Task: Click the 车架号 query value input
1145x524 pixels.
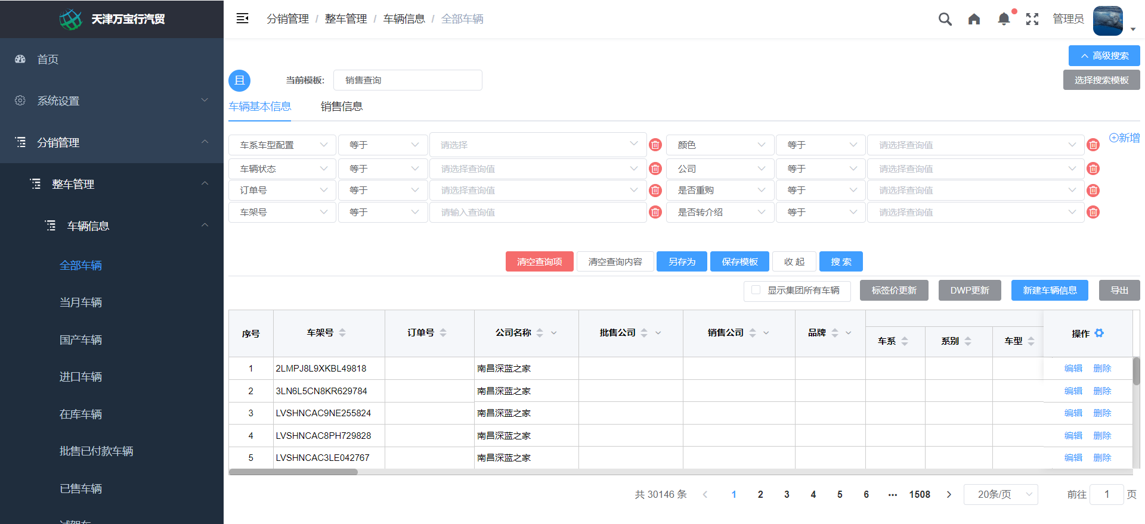Action: 538,212
